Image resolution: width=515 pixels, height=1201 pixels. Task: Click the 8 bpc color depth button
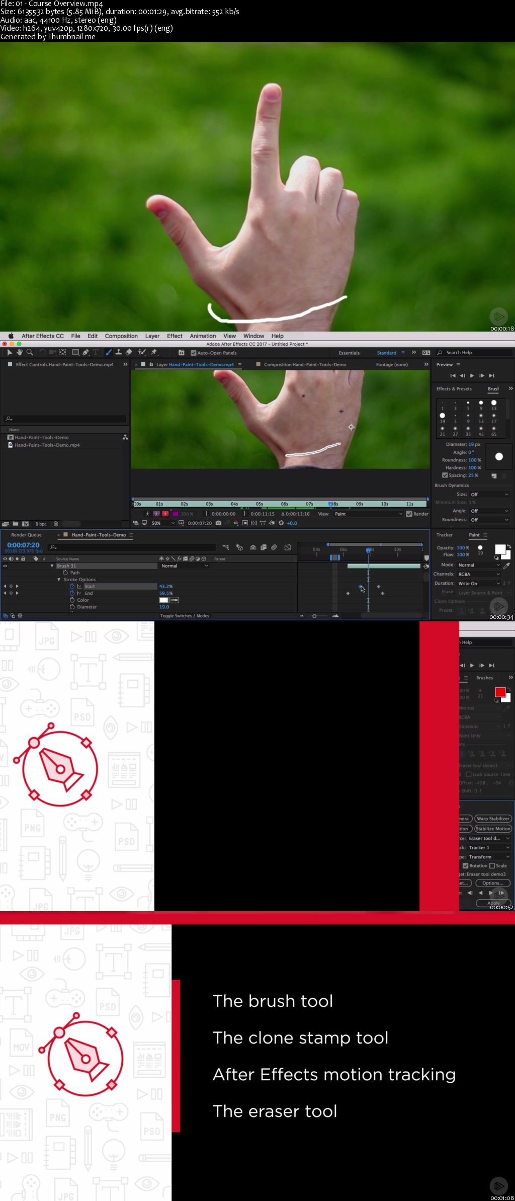(41, 524)
